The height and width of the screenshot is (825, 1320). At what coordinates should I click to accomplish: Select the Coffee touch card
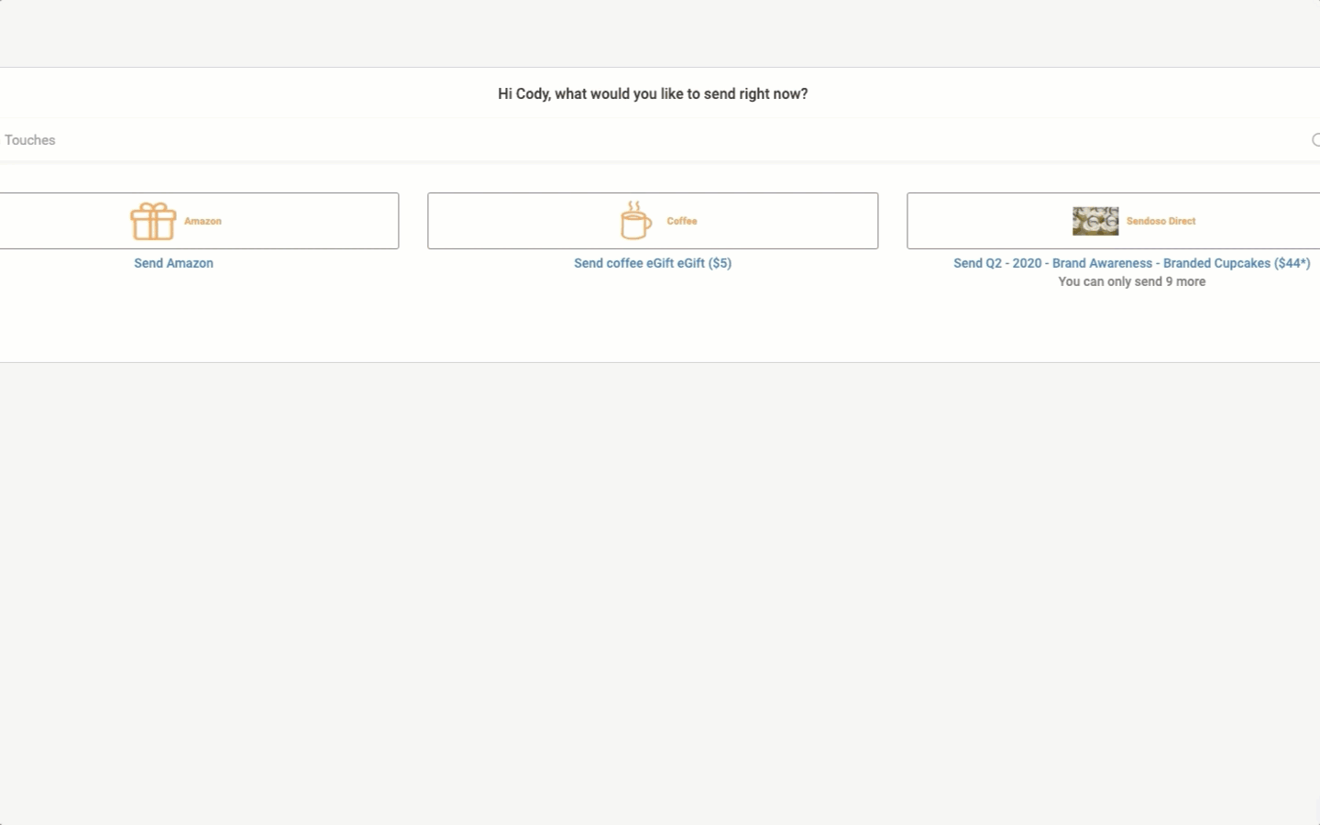[779, 221]
